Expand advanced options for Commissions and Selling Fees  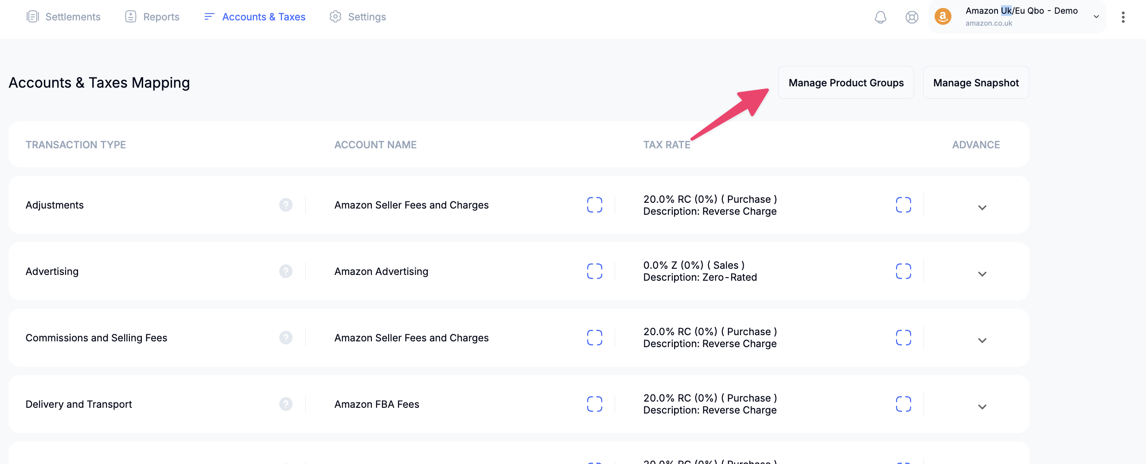[982, 340]
